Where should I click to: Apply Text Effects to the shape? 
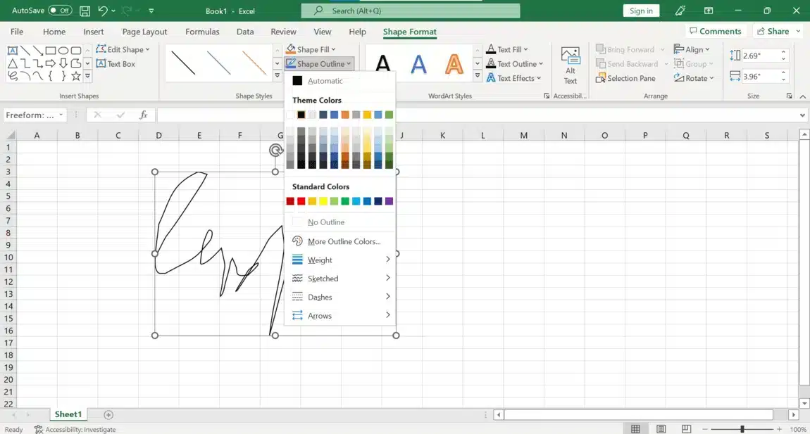click(x=515, y=78)
